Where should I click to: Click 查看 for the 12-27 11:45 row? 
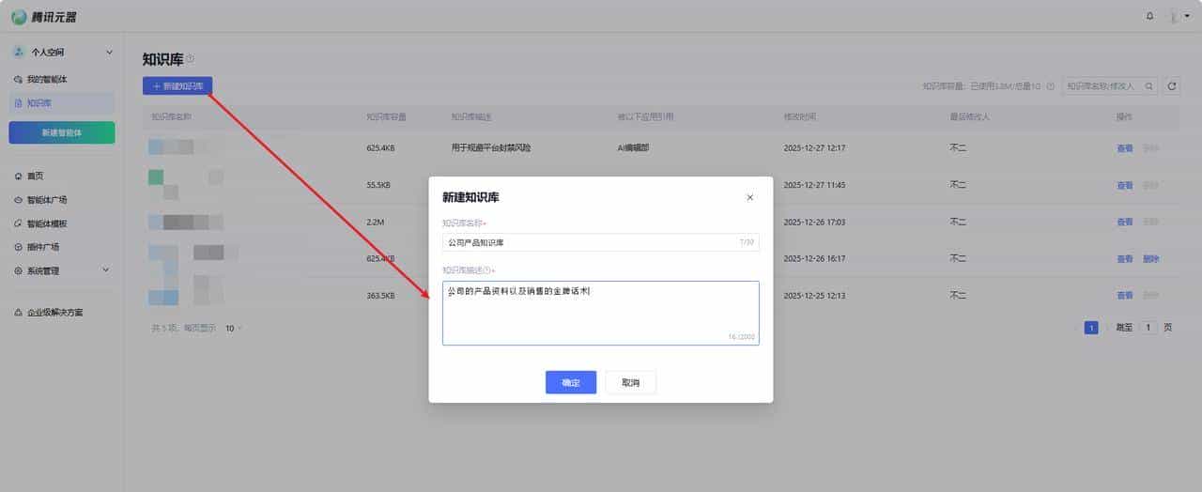pos(1125,186)
